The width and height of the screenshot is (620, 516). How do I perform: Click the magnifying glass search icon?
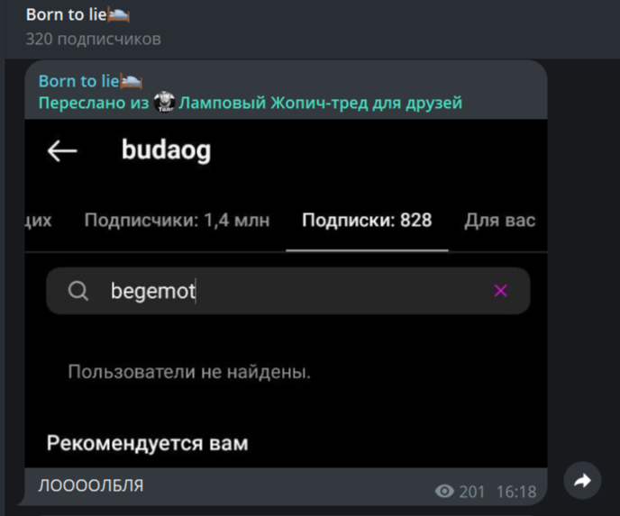click(x=77, y=291)
